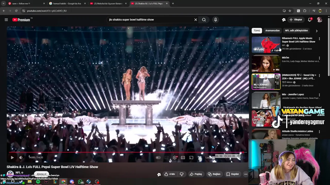
Task: Open options for Atitude Studio:música Latina playlist
Action: [x=319, y=132]
